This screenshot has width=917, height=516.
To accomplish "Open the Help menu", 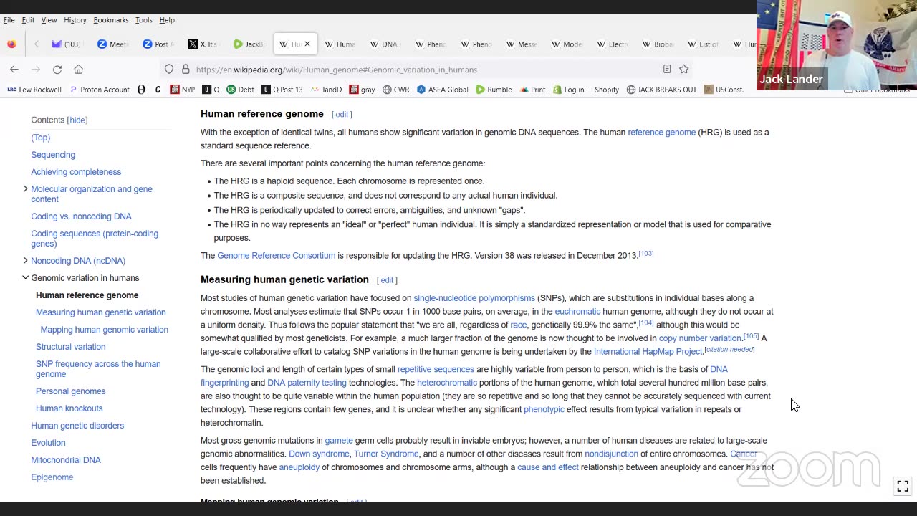I will [x=167, y=20].
